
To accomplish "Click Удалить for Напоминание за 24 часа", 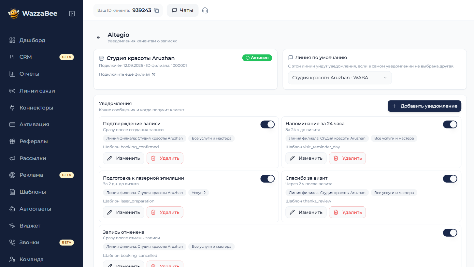I will click(347, 158).
